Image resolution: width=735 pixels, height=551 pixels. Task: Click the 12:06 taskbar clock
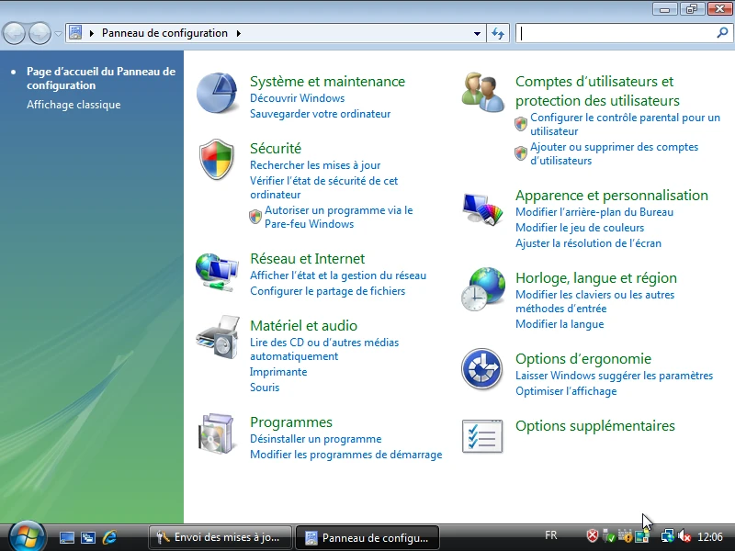[709, 536]
